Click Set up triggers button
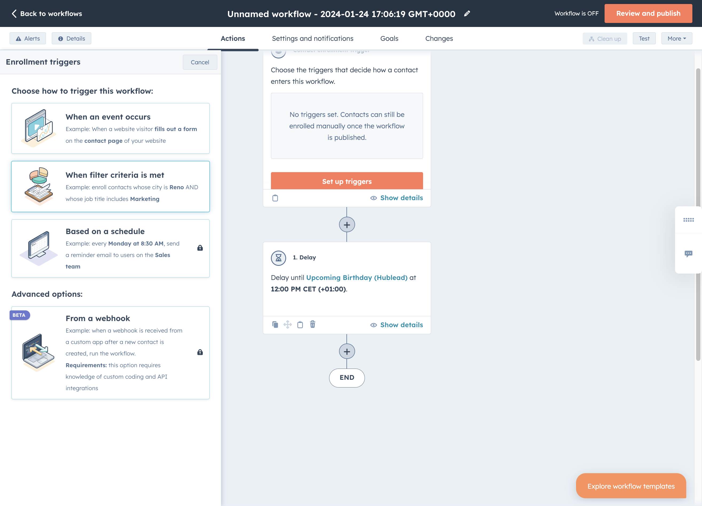 click(x=347, y=181)
